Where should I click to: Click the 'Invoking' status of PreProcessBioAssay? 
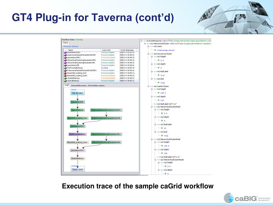pos(105,68)
